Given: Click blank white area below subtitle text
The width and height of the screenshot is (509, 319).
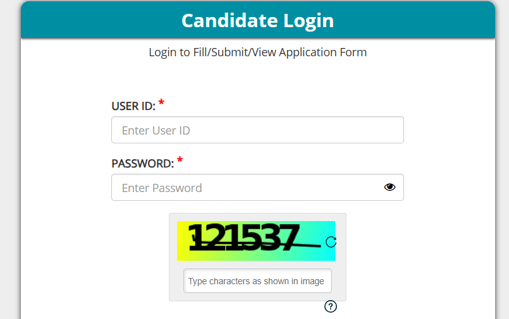Looking at the screenshot, I should pyautogui.click(x=257, y=79).
